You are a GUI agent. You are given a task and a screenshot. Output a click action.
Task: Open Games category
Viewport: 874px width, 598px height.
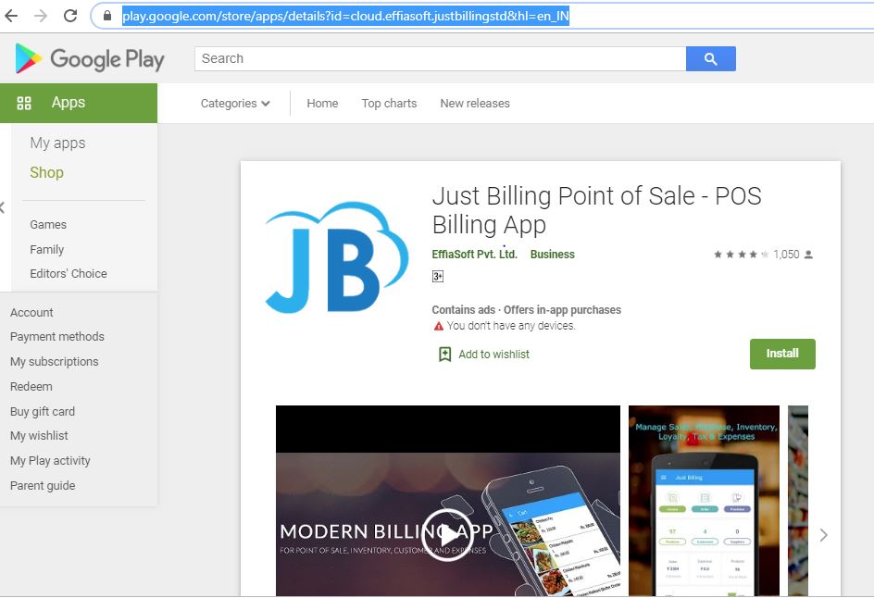48,225
